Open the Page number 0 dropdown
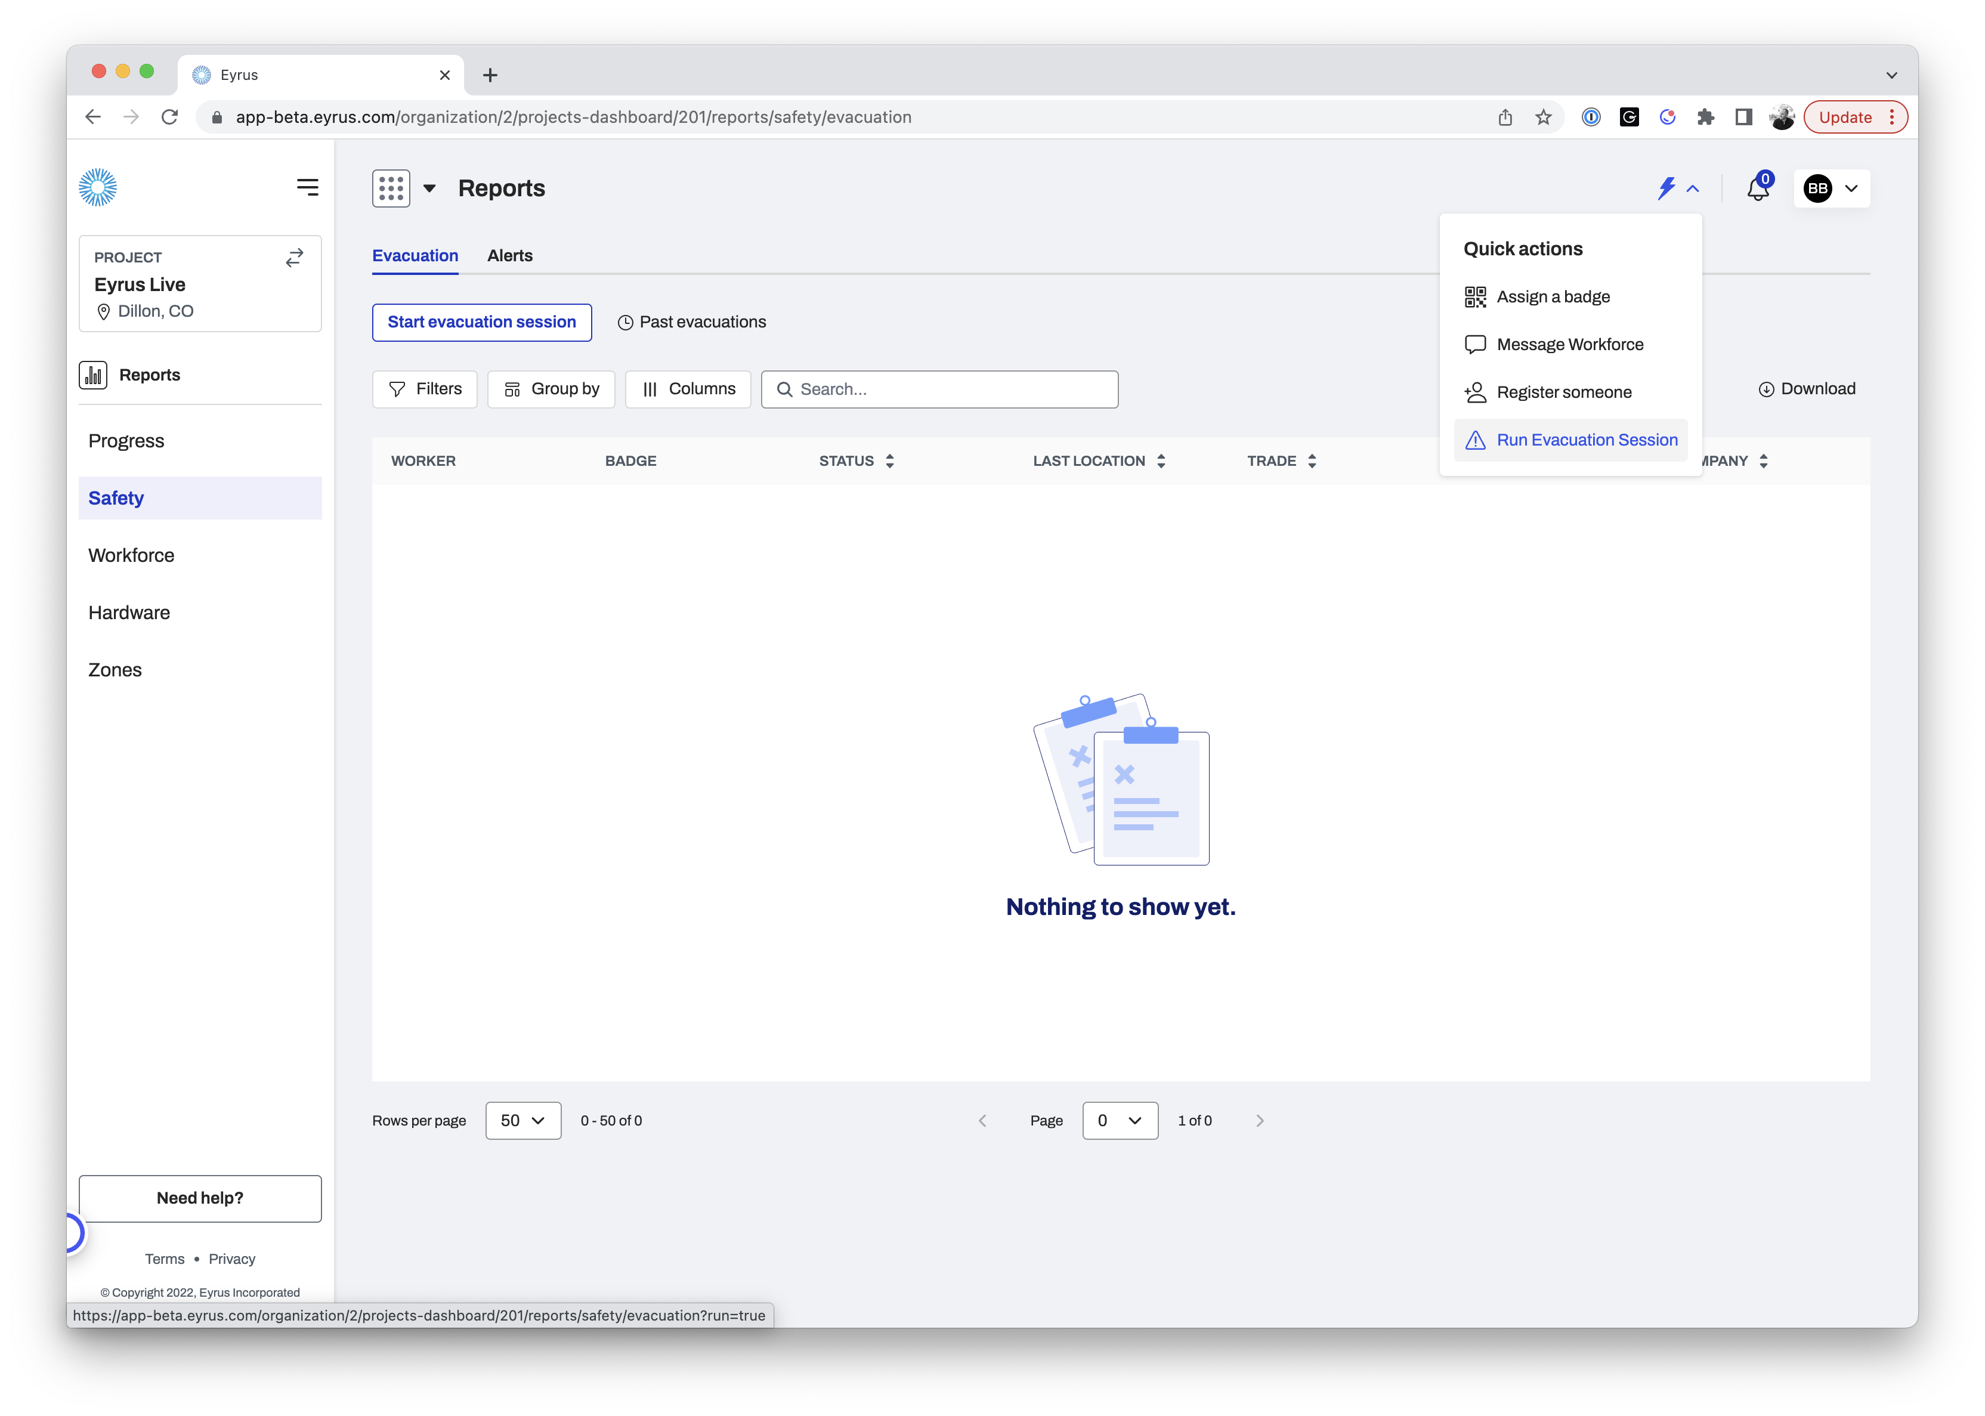The width and height of the screenshot is (1985, 1416). [x=1120, y=1120]
